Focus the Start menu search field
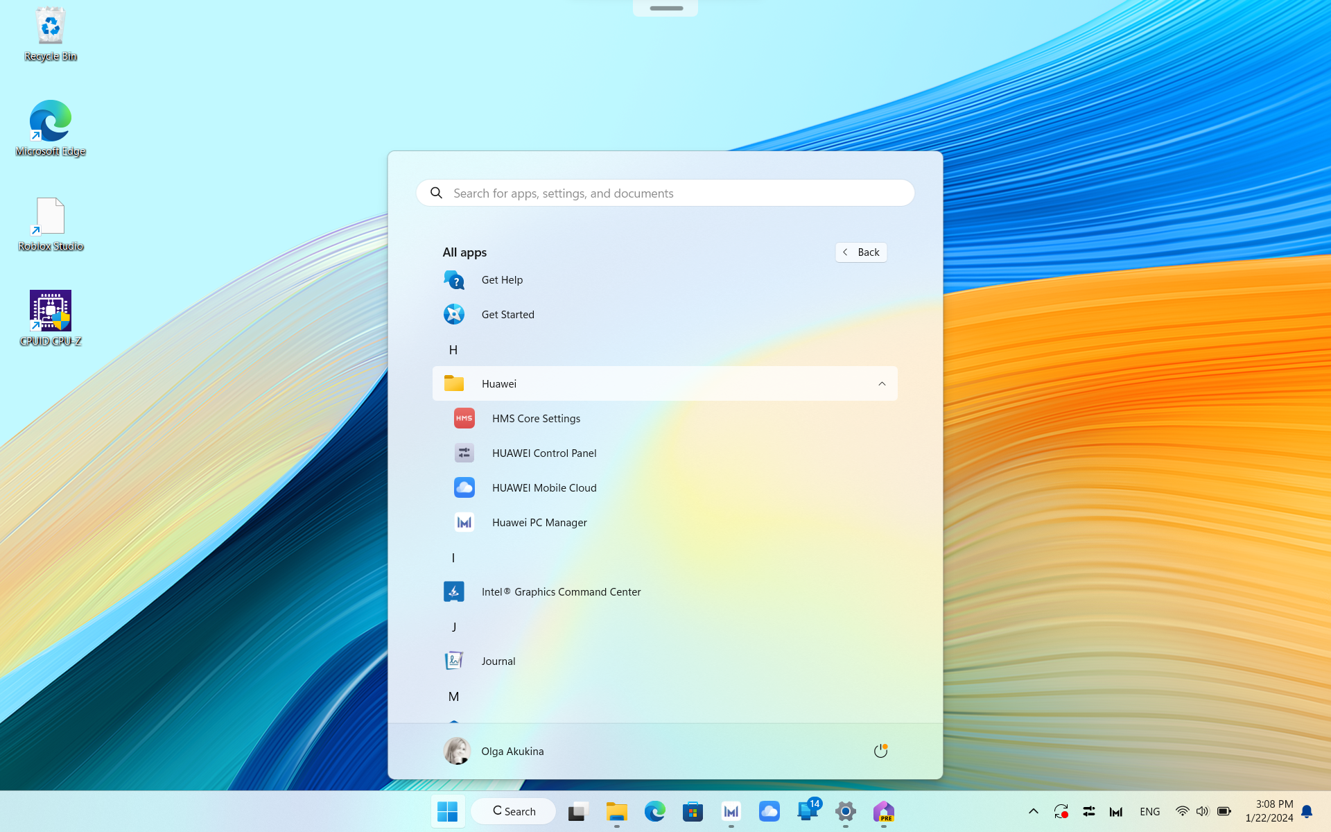Screen dimensions: 1331x832 pyautogui.click(x=665, y=193)
